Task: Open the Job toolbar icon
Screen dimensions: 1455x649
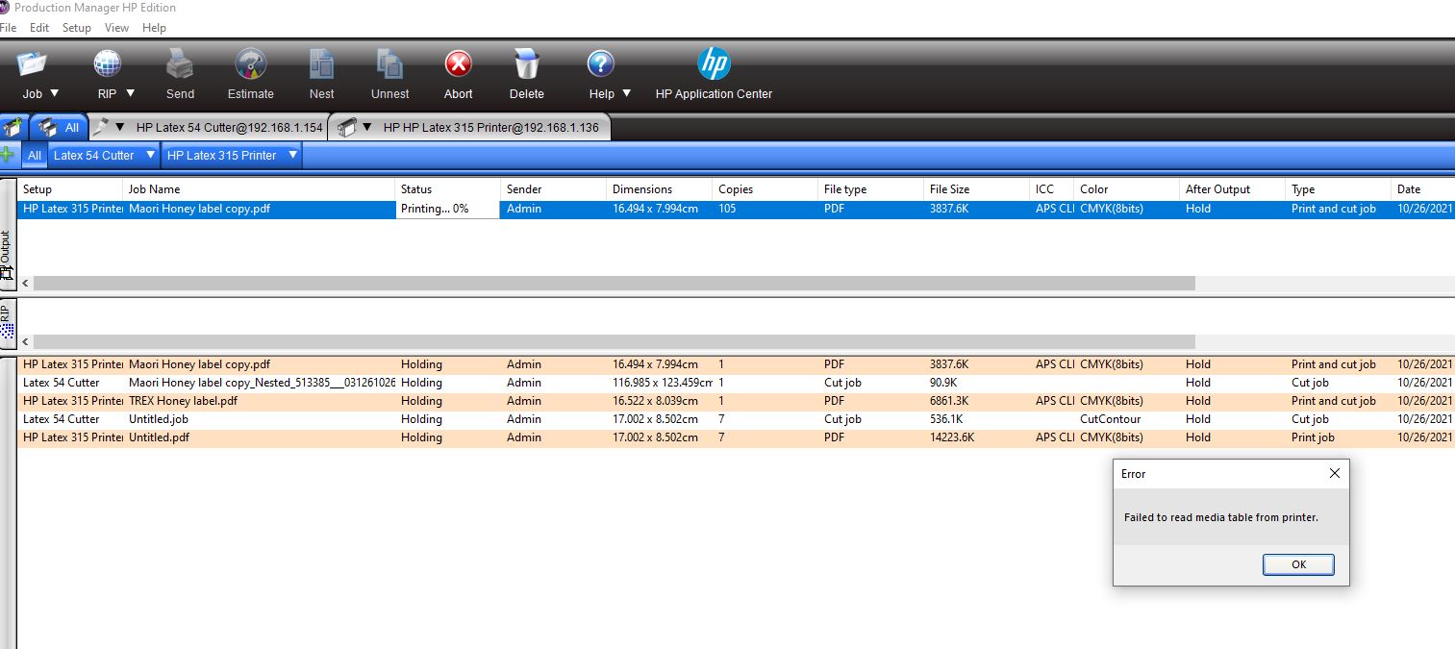Action: (32, 64)
